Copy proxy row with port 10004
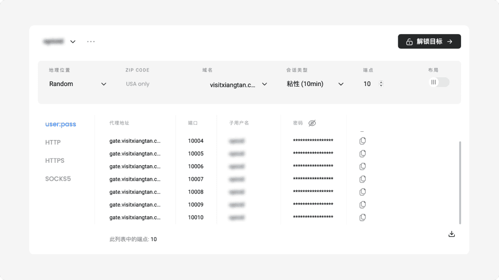The image size is (499, 280). 362,141
